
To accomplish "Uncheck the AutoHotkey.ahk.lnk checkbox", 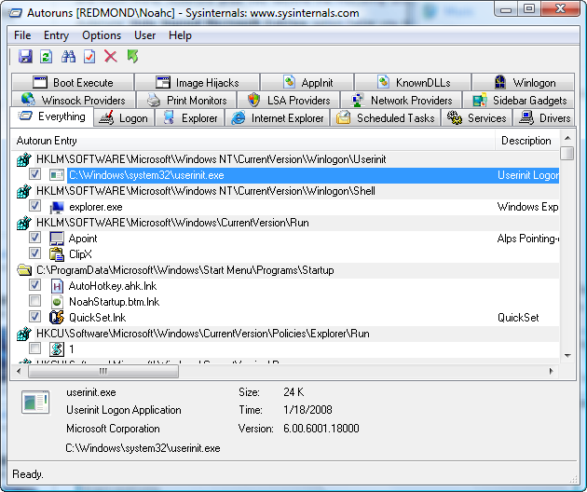I will [34, 285].
